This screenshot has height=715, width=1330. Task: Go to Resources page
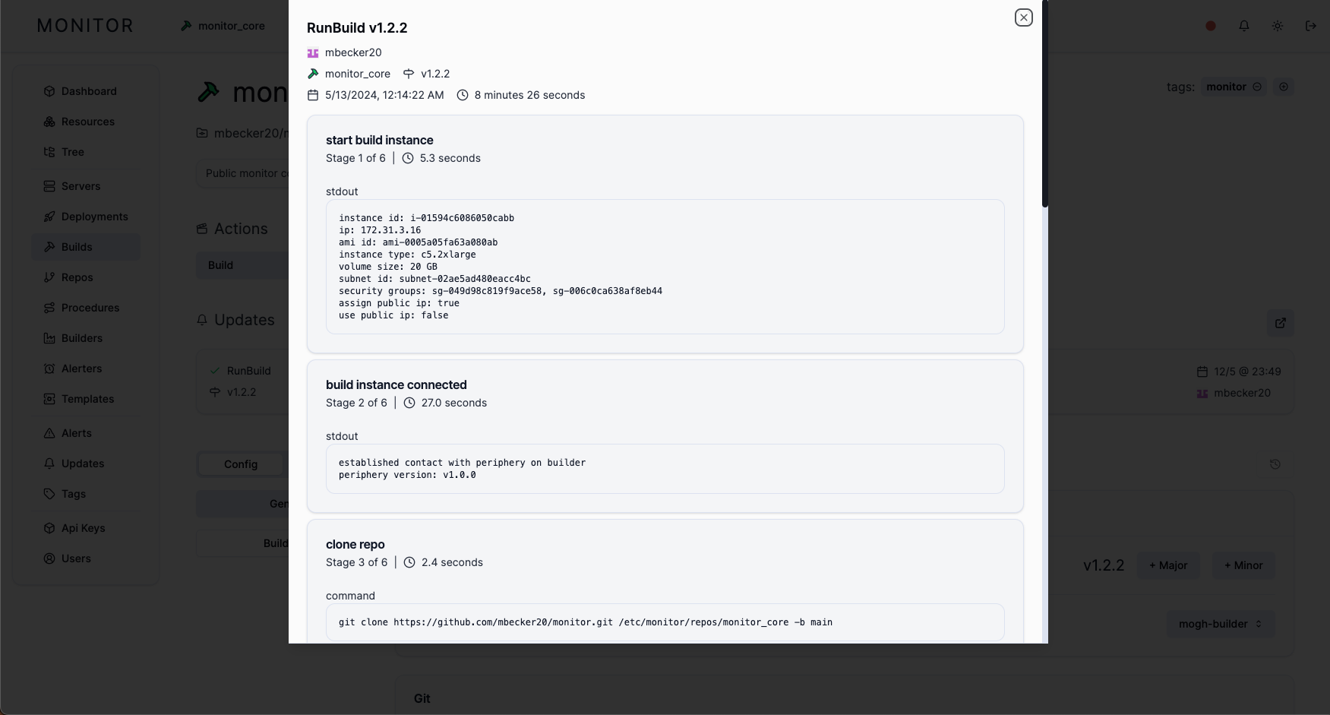(86, 122)
